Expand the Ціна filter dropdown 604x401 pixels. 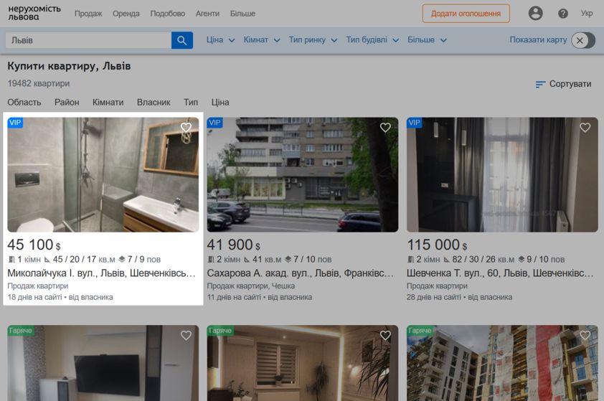[220, 39]
